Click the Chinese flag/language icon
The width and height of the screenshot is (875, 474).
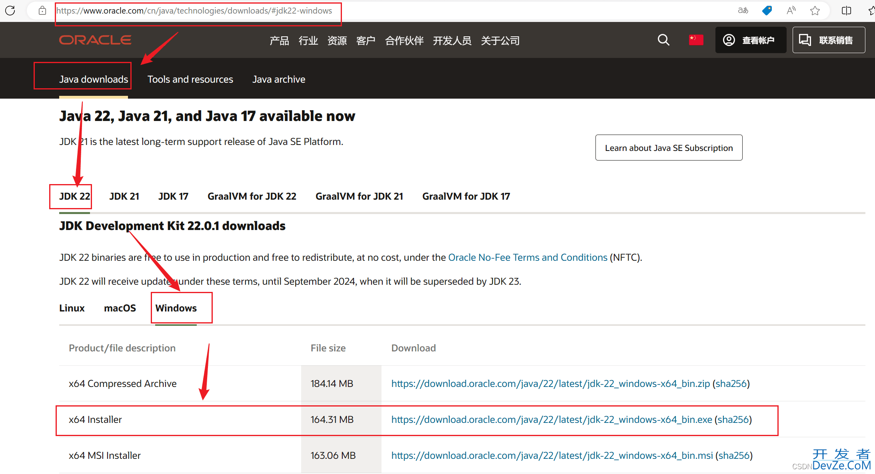[696, 40]
